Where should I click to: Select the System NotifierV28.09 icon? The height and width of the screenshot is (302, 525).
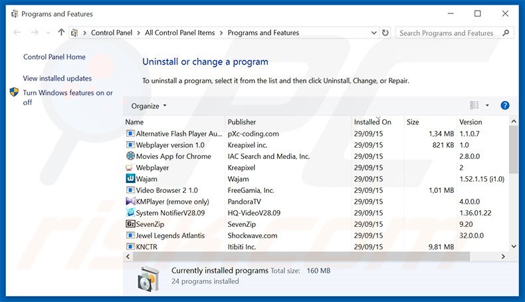(130, 212)
